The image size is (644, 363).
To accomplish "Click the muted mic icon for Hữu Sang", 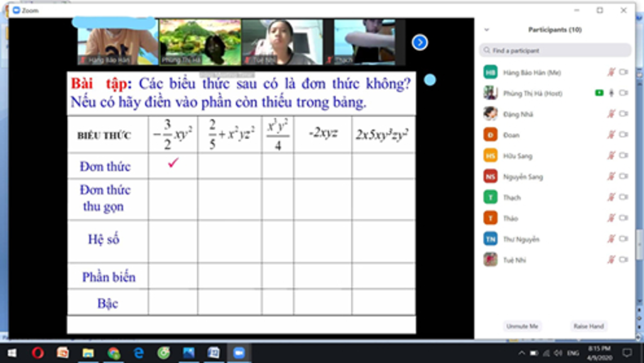I will [611, 155].
